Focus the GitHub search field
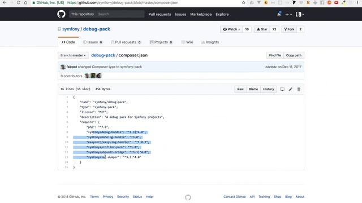 (x=120, y=14)
